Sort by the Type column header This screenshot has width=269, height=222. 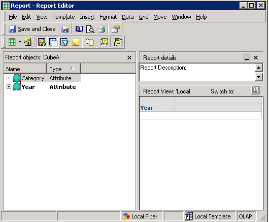click(63, 69)
